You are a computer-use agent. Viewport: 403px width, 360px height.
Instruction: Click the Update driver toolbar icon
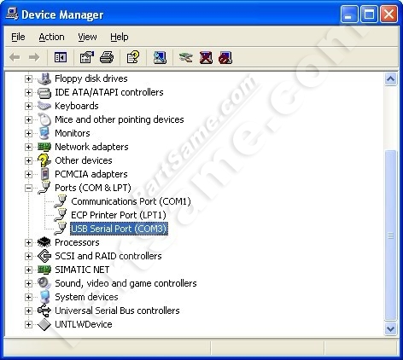(x=186, y=57)
